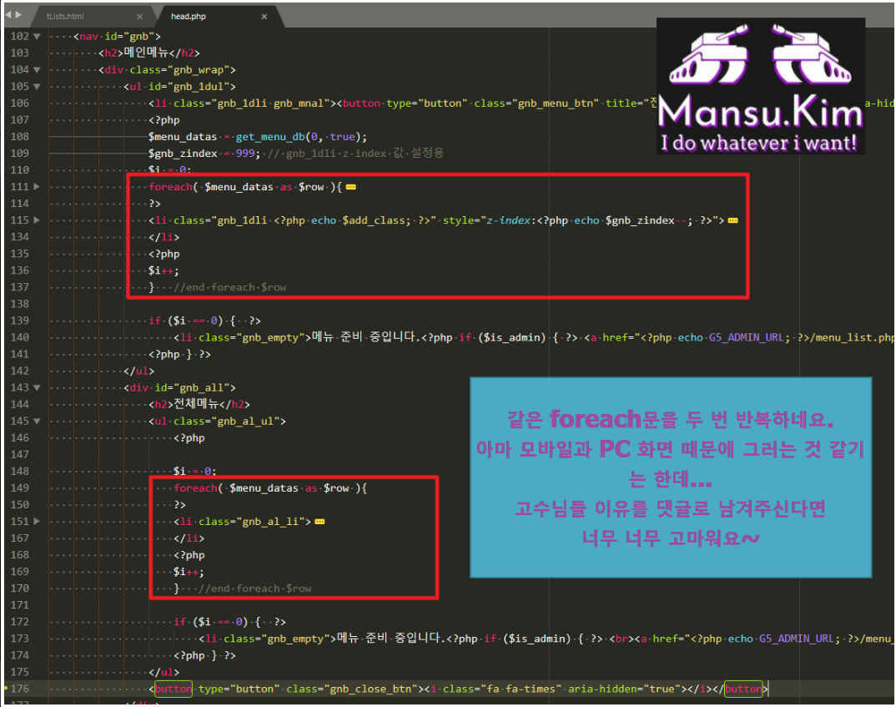Click line number 147 in the gutter
896x707 pixels.
pos(19,454)
